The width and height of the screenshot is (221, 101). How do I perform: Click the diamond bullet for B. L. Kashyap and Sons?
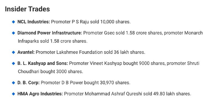14,63
